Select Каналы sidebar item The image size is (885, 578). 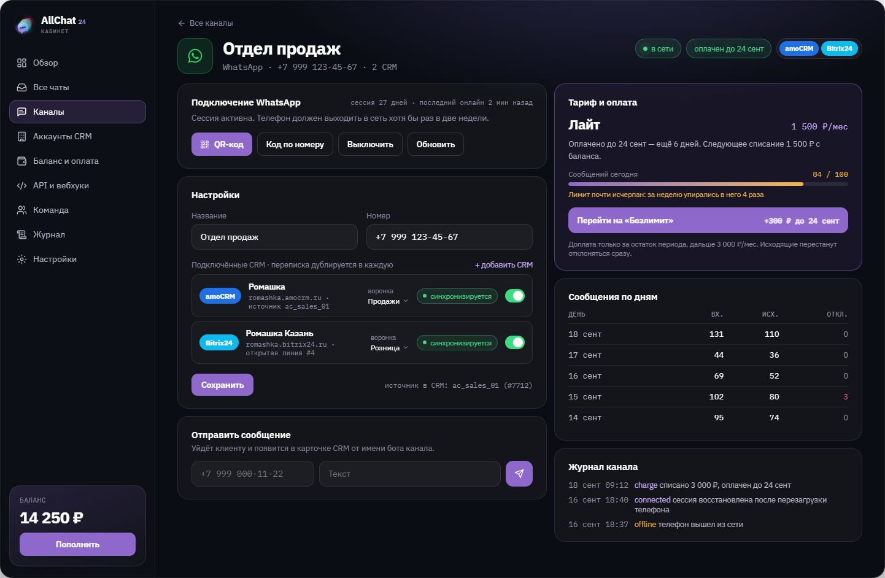(x=77, y=112)
